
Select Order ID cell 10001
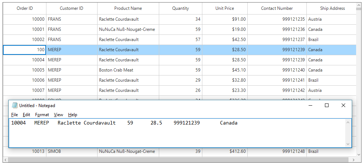[25, 29]
